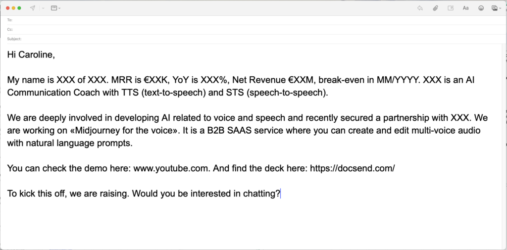Click in the Subject field
Image resolution: width=507 pixels, height=250 pixels.
coord(248,39)
